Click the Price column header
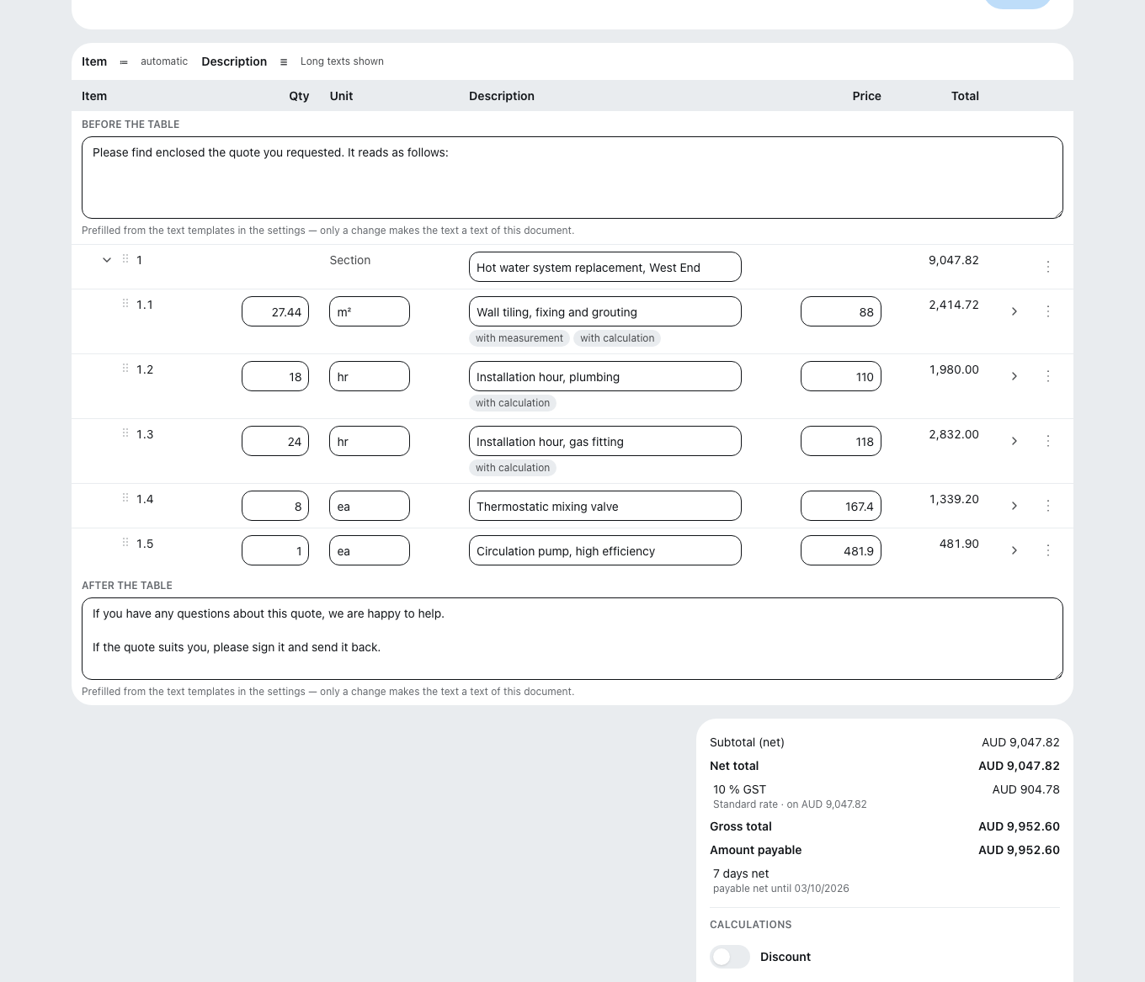1145x982 pixels. pos(866,96)
